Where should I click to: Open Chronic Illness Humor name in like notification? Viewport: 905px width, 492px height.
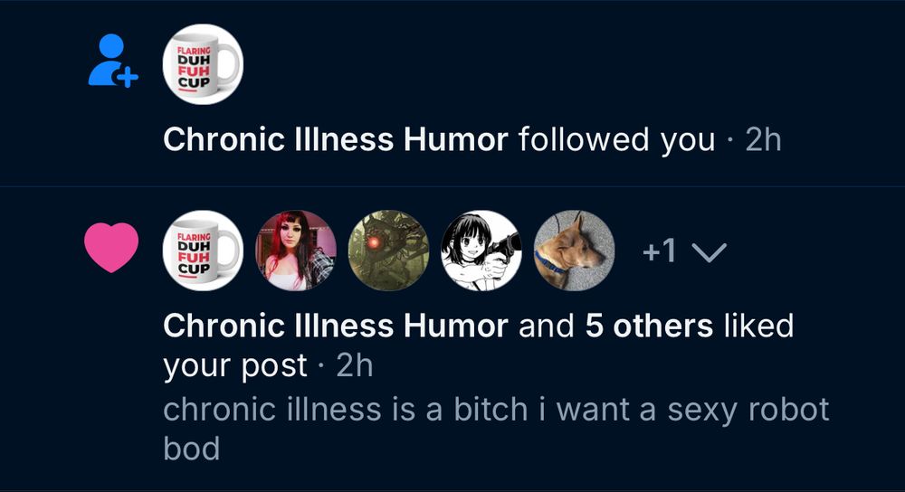pos(336,326)
